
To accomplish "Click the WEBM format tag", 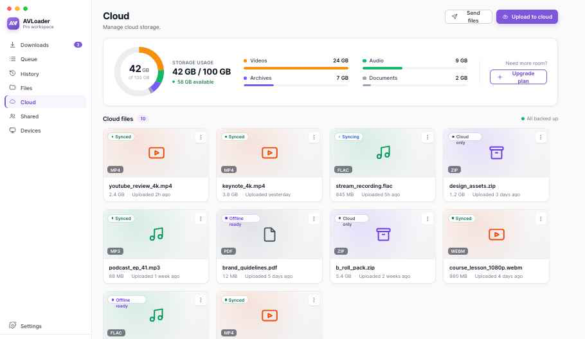I will (x=458, y=252).
